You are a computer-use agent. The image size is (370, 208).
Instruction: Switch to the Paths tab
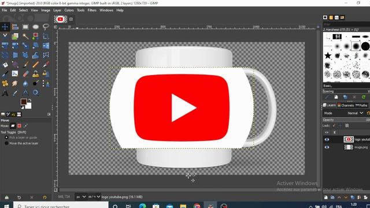click(361, 105)
